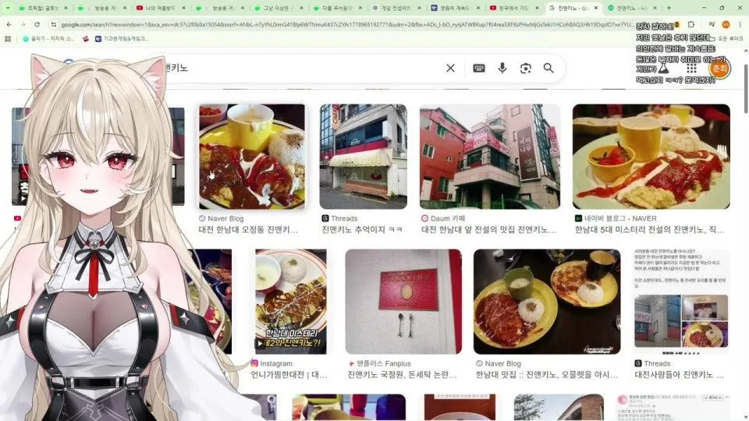Open '언니가찜한대전' Instagram link
Image resolution: width=749 pixels, height=421 pixels.
pos(289,375)
